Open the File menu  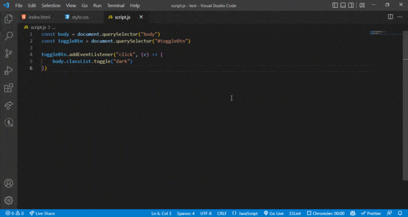pos(19,5)
